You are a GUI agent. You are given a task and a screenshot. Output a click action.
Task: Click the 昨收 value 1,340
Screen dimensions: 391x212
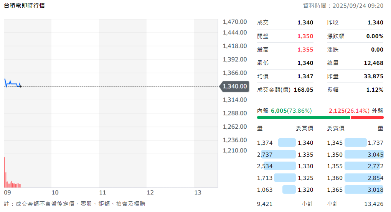pyautogui.click(x=375, y=23)
